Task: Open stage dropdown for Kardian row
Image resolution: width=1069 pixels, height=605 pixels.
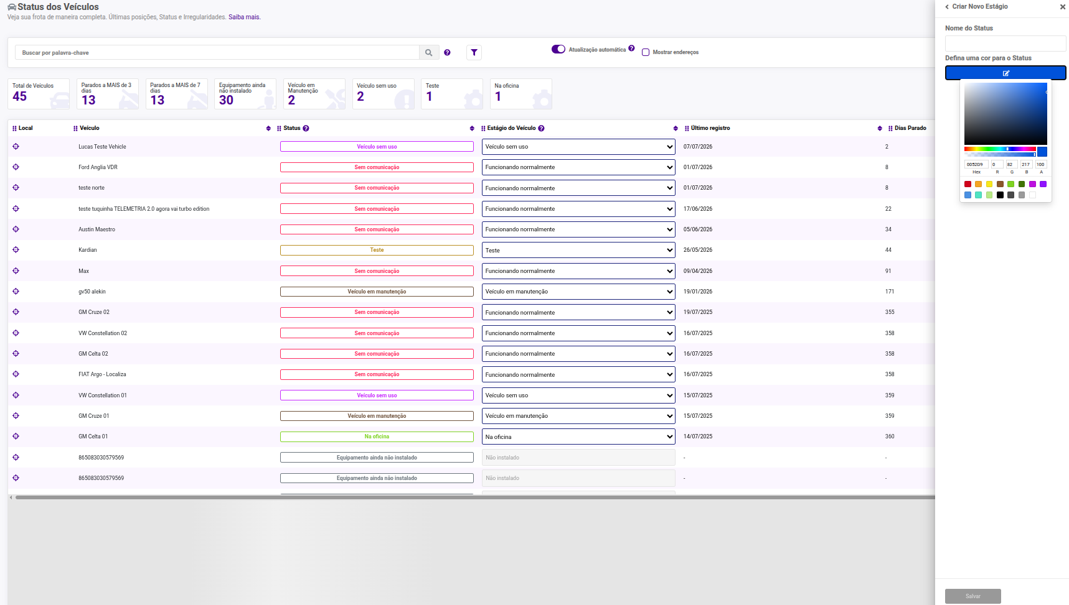Action: click(578, 250)
